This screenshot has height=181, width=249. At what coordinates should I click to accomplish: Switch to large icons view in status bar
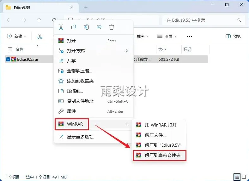(244, 177)
